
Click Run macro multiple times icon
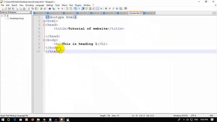(117, 8)
